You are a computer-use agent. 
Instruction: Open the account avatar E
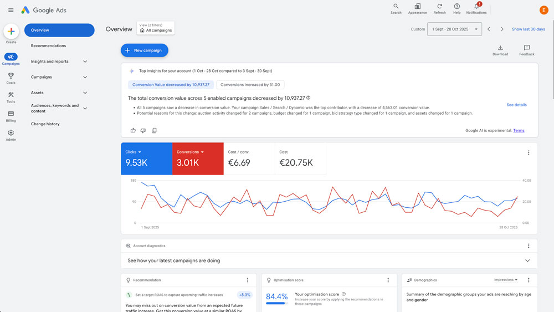click(544, 10)
